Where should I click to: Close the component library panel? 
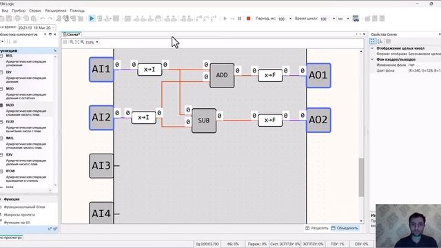click(55, 34)
